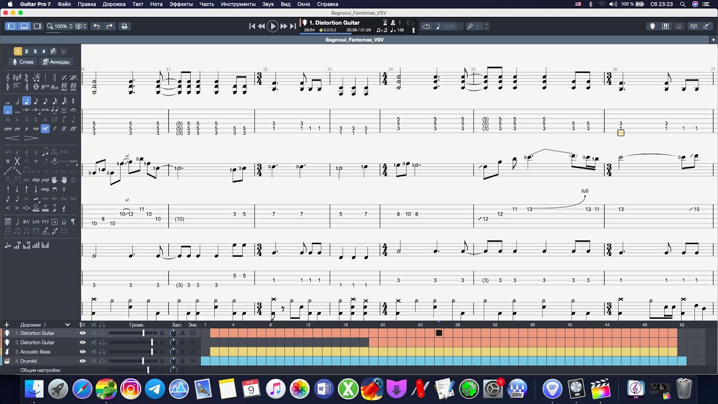Select voice 3
This screenshot has height=404, width=718.
point(35,51)
